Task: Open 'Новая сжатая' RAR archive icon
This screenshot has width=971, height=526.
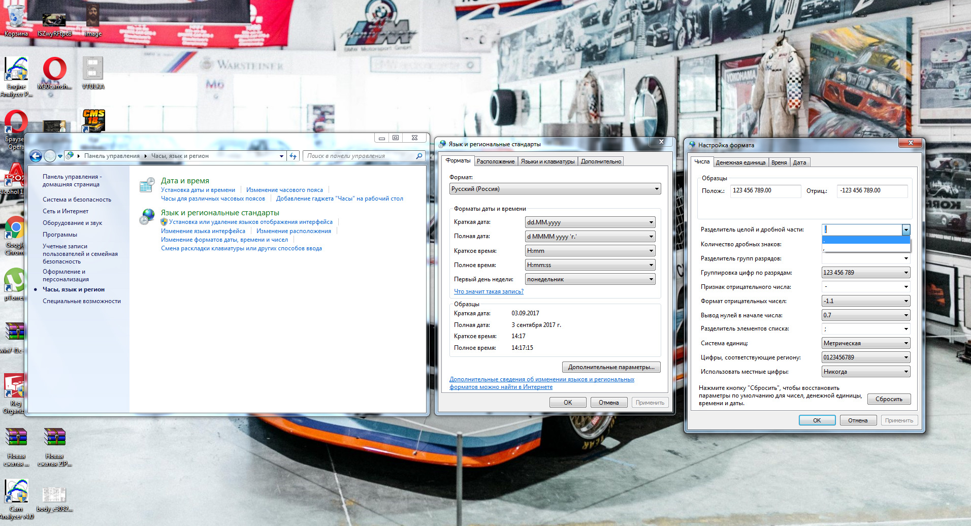Action: (x=16, y=446)
